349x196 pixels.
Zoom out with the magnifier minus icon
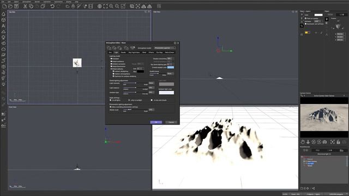(117, 6)
